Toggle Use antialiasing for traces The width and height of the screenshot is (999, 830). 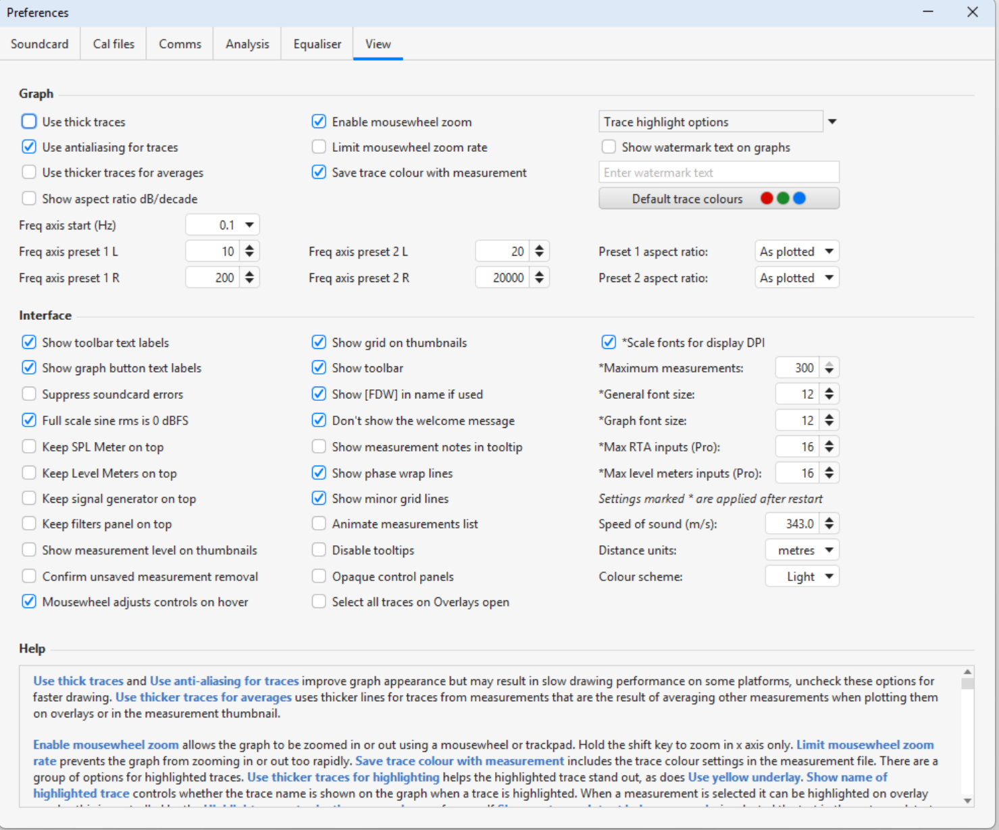[x=29, y=147]
